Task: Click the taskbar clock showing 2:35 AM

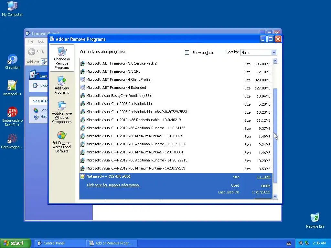Action: tap(319, 243)
